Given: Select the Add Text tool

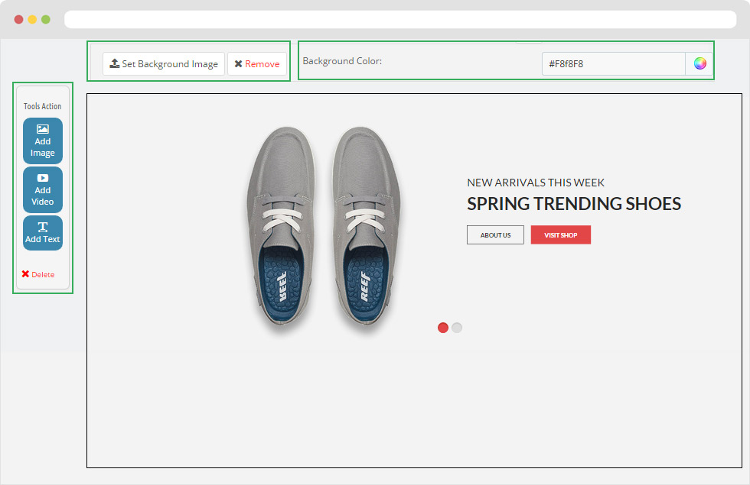Looking at the screenshot, I should tap(43, 232).
